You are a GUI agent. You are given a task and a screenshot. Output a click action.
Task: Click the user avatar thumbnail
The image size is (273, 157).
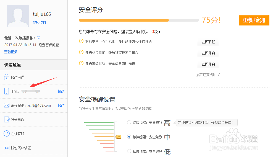click(x=18, y=16)
